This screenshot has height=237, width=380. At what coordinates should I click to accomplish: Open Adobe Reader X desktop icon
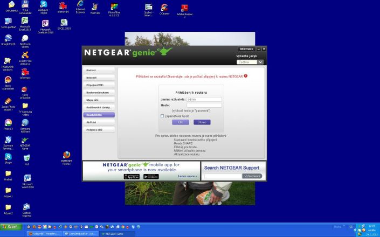(185, 11)
